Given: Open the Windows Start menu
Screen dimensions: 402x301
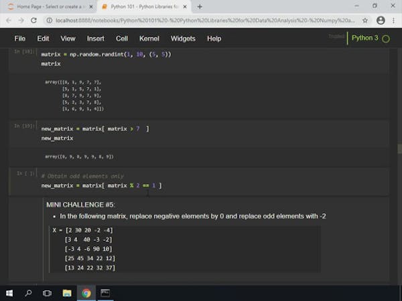Looking at the screenshot, I should [x=9, y=293].
